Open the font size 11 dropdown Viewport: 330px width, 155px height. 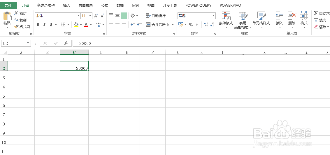pyautogui.click(x=90, y=16)
